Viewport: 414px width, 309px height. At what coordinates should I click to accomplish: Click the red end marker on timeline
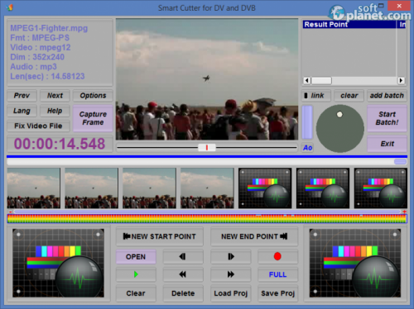click(x=404, y=212)
